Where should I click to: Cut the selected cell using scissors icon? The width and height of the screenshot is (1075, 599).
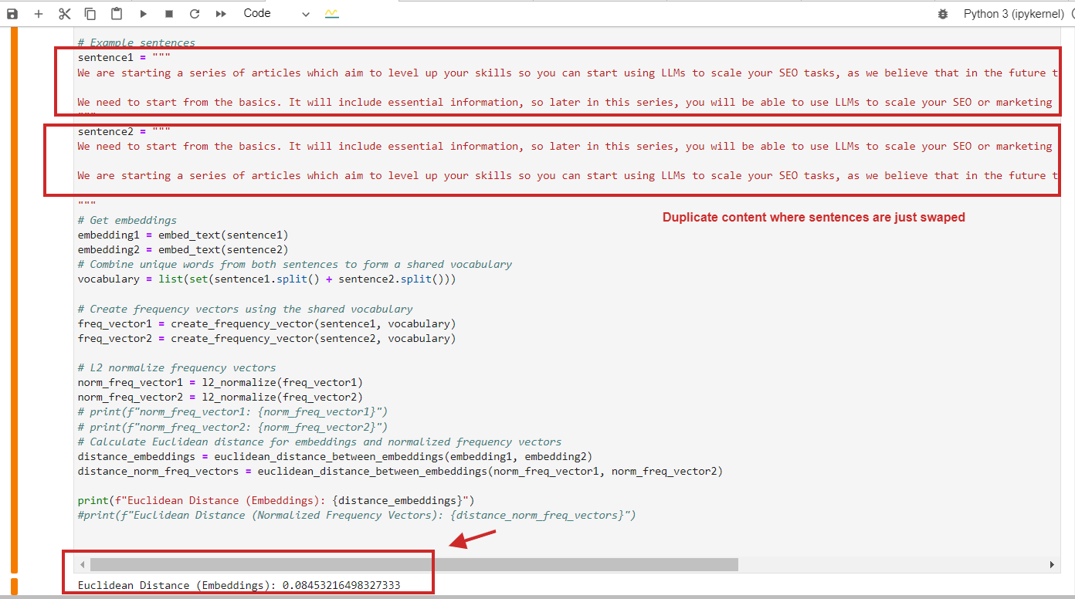coord(65,14)
